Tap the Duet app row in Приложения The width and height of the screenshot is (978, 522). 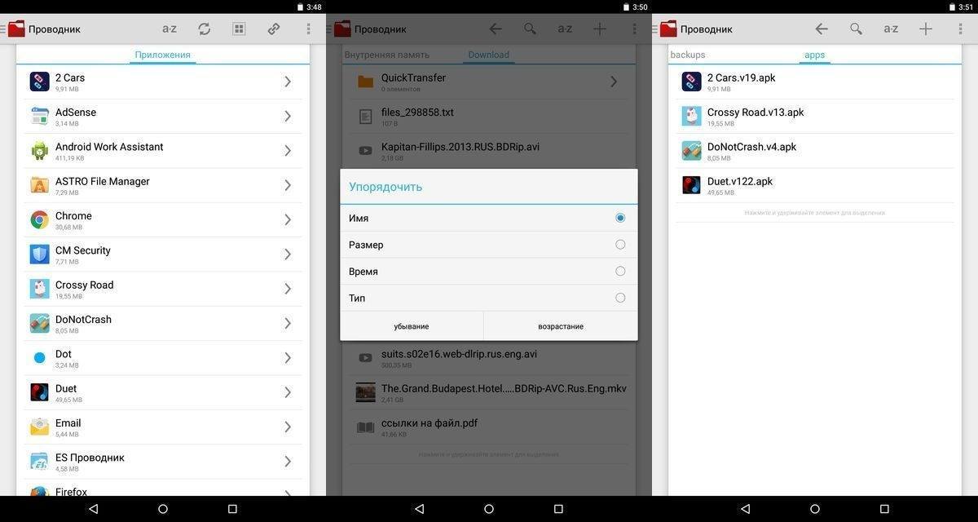click(x=163, y=392)
